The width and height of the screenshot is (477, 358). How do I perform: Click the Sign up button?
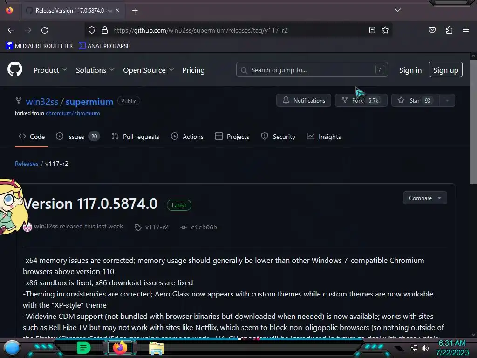[445, 70]
